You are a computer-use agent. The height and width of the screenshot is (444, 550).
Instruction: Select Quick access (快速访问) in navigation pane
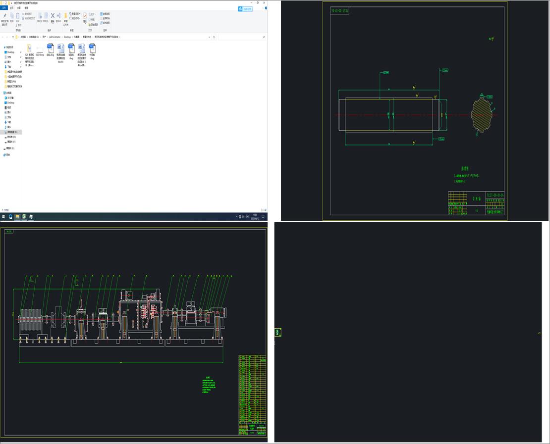pos(9,47)
